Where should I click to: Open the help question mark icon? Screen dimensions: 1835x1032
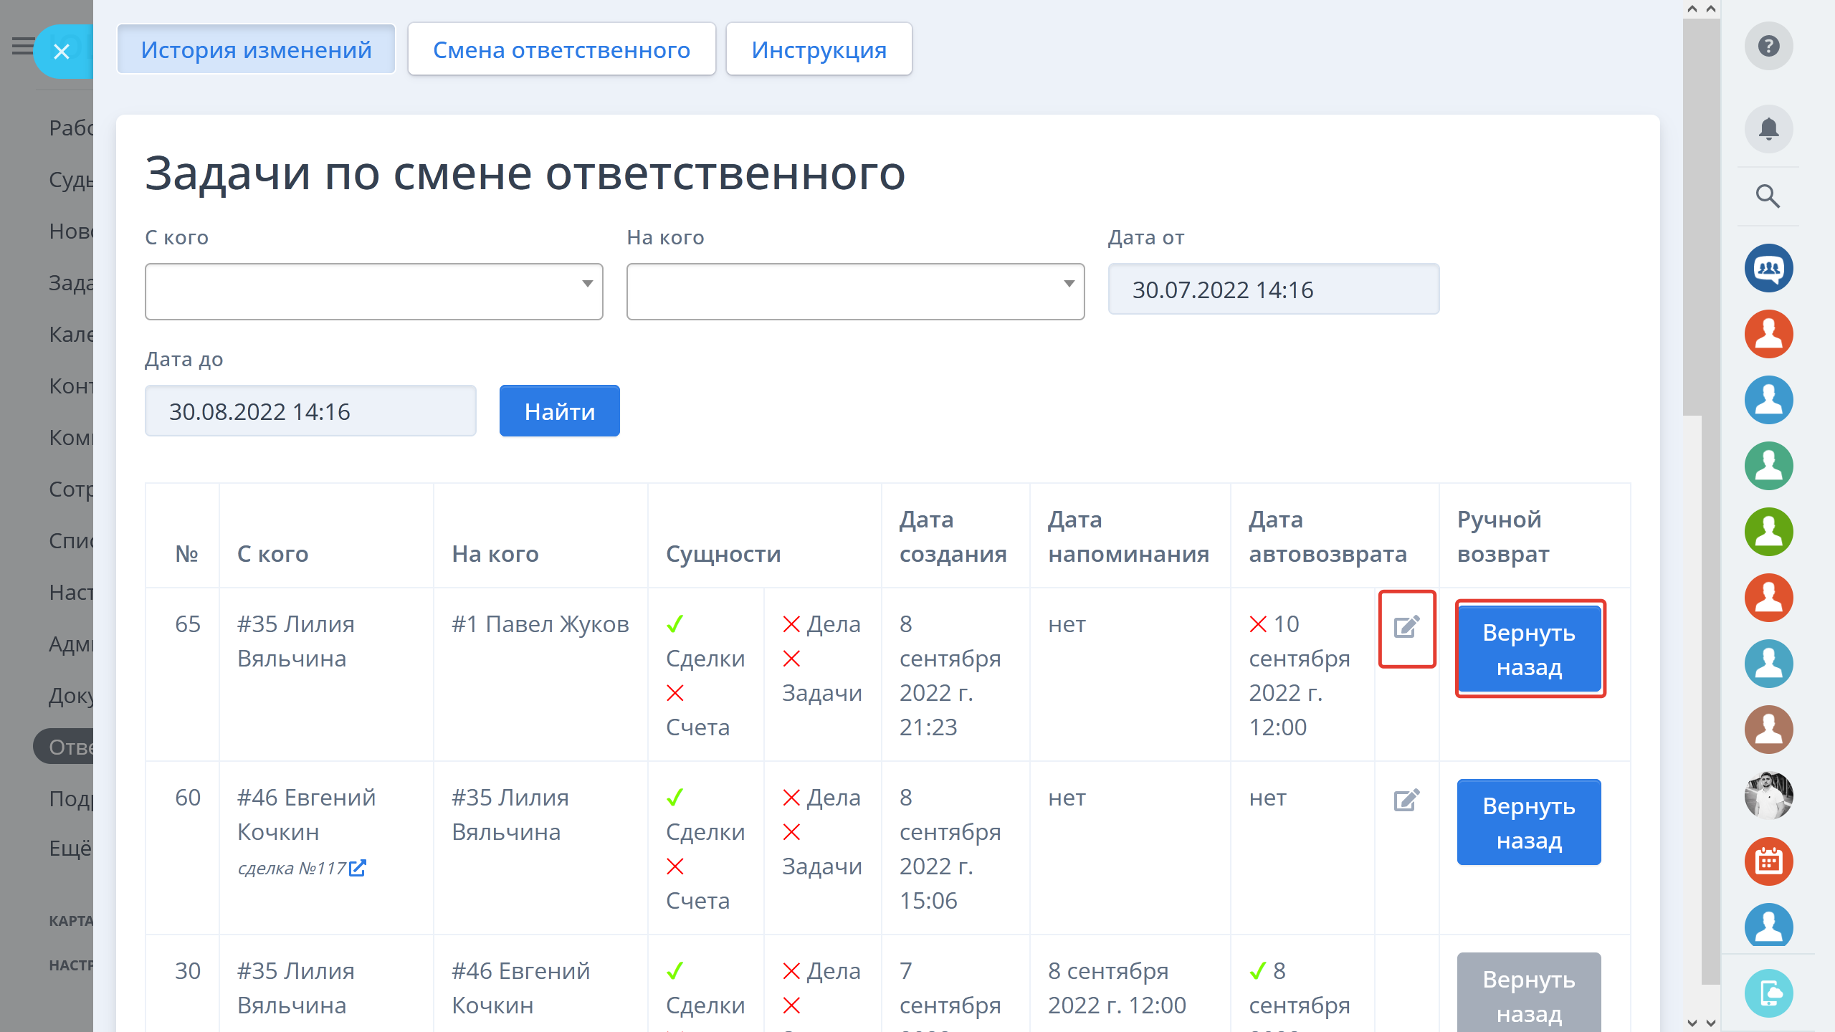coord(1768,47)
